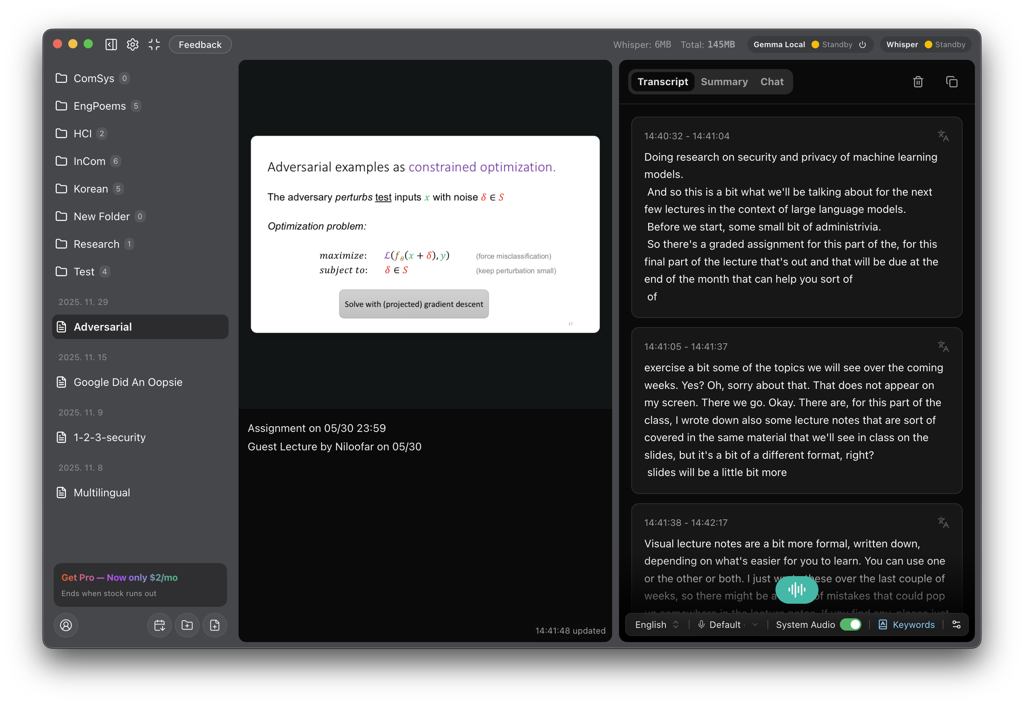Open the account profile icon
The image size is (1024, 705).
pos(66,625)
